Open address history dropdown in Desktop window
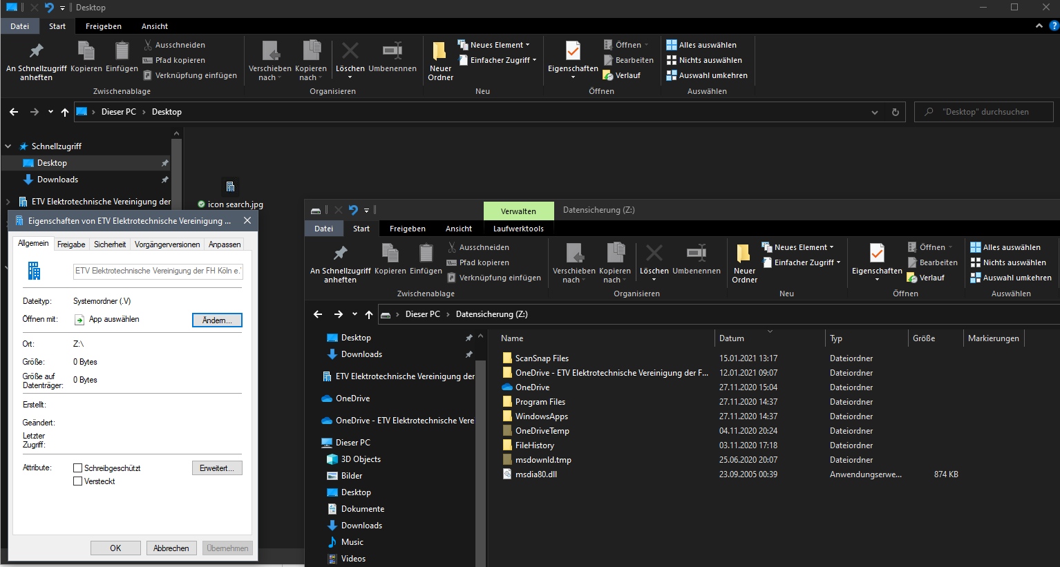Viewport: 1060px width, 567px height. [875, 112]
